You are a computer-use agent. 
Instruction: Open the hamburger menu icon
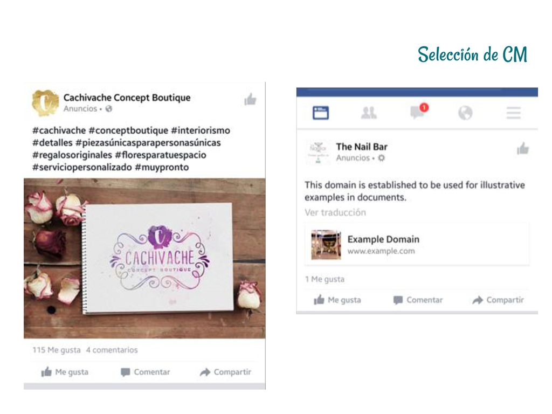(x=513, y=113)
